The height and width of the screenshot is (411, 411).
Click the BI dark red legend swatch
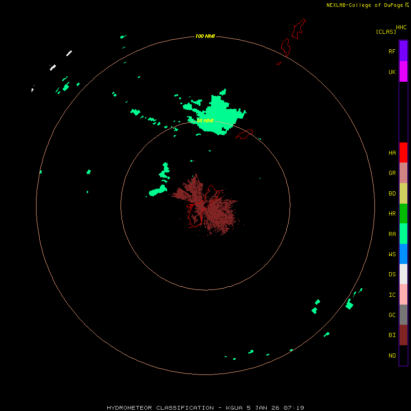pos(403,335)
